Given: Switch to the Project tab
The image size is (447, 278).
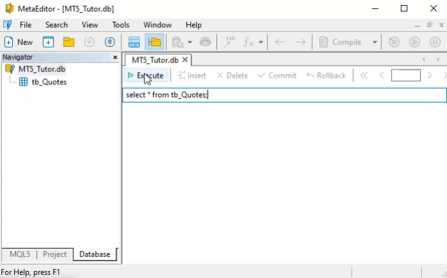Looking at the screenshot, I should 54,254.
